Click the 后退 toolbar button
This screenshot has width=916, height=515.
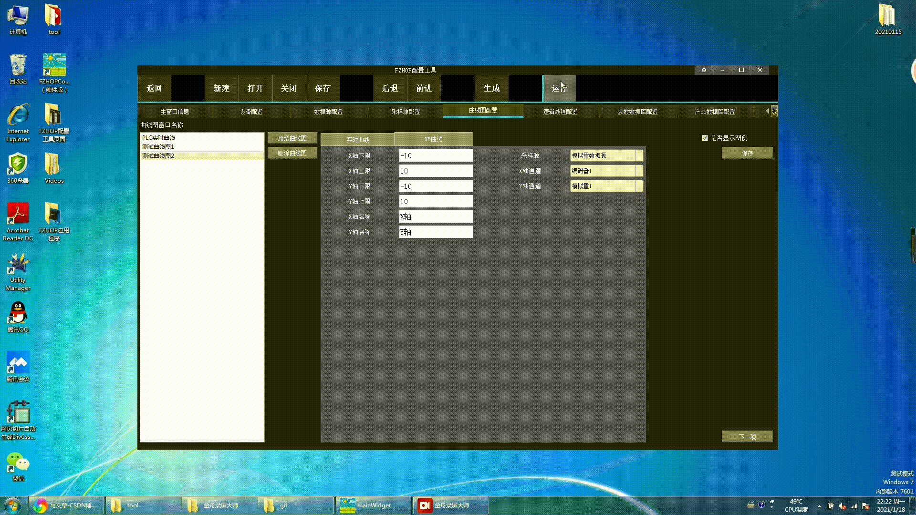coord(390,88)
